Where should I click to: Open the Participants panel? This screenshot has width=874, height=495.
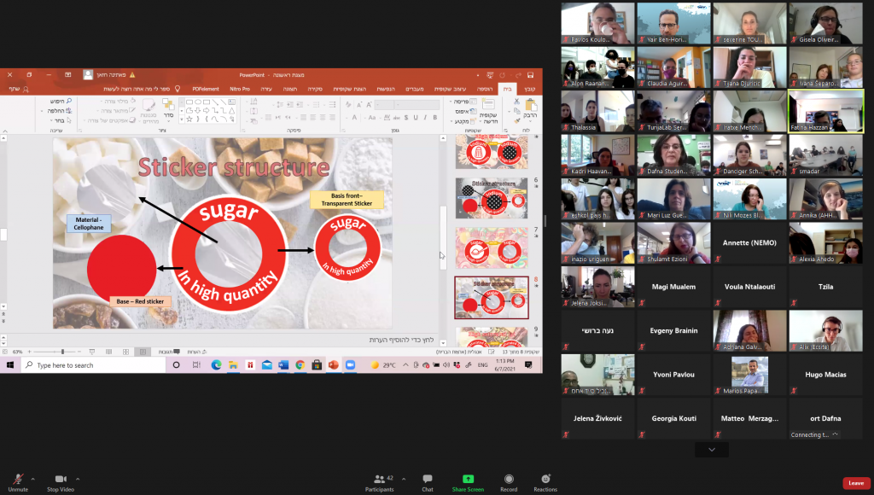380,482
